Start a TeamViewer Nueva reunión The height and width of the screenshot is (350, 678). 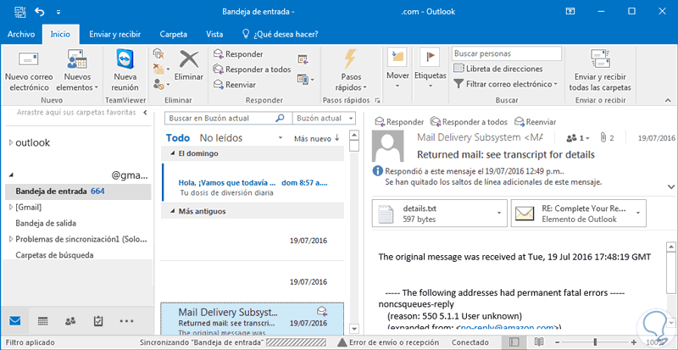coord(125,70)
